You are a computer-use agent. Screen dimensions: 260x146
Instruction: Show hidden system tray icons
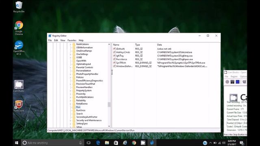click(210, 143)
